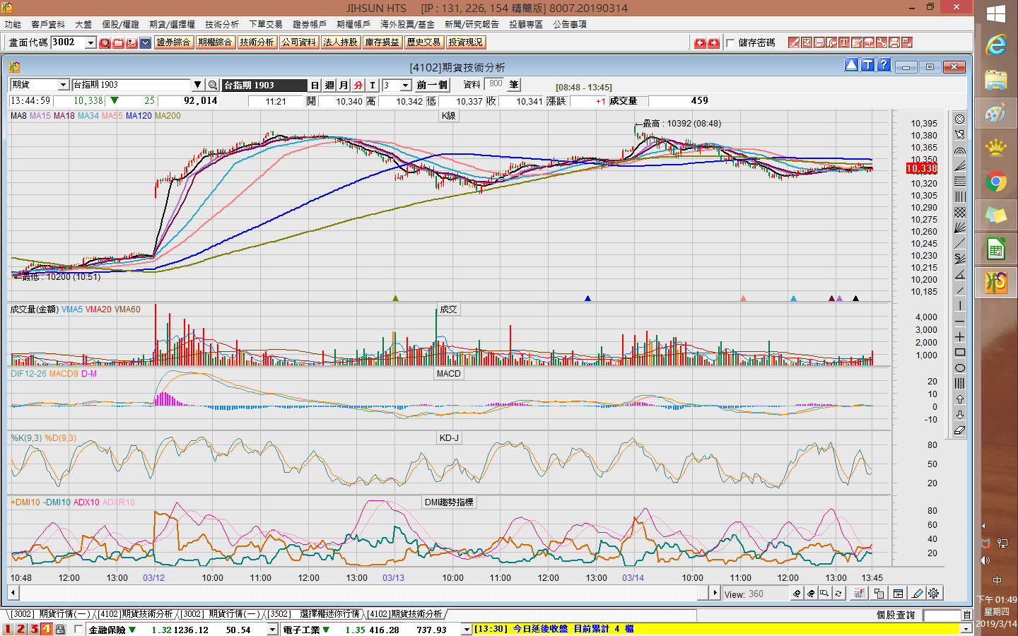
Task: Expand the minute interval dropdown showing 3
Action: (406, 85)
